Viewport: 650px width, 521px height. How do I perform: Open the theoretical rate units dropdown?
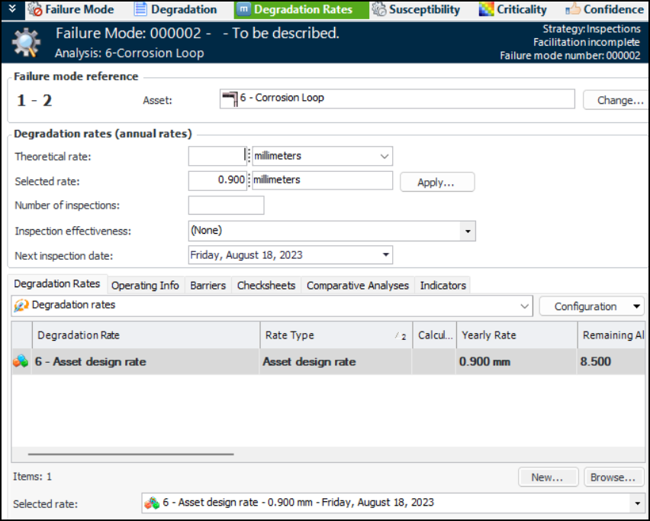click(x=384, y=157)
